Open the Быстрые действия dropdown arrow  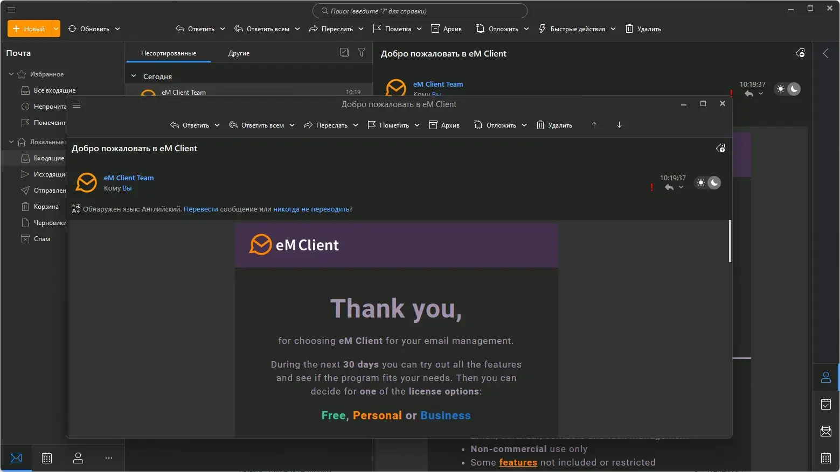[x=613, y=29]
